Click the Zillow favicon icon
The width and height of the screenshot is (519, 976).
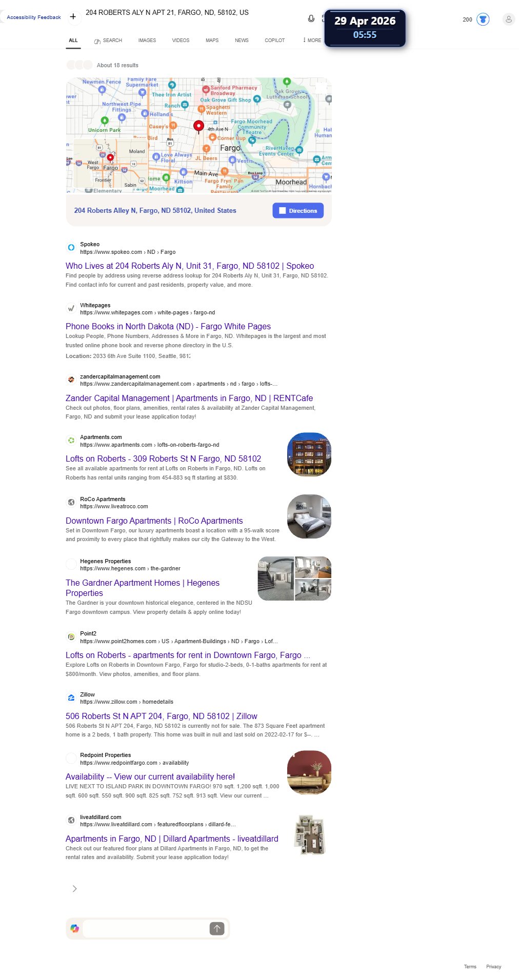pyautogui.click(x=71, y=698)
